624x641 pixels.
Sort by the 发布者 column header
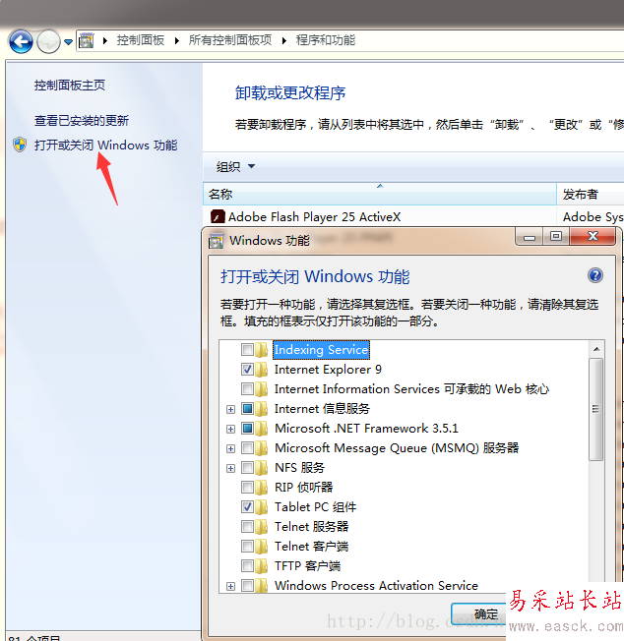pyautogui.click(x=590, y=194)
